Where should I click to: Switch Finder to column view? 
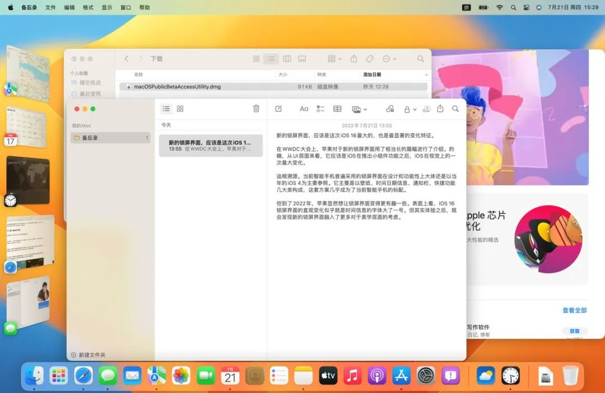point(287,59)
